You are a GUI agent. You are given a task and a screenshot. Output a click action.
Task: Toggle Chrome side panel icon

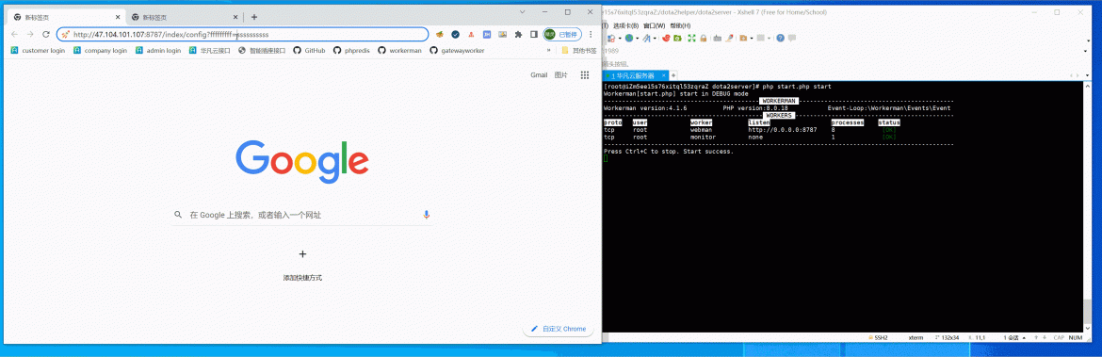534,35
